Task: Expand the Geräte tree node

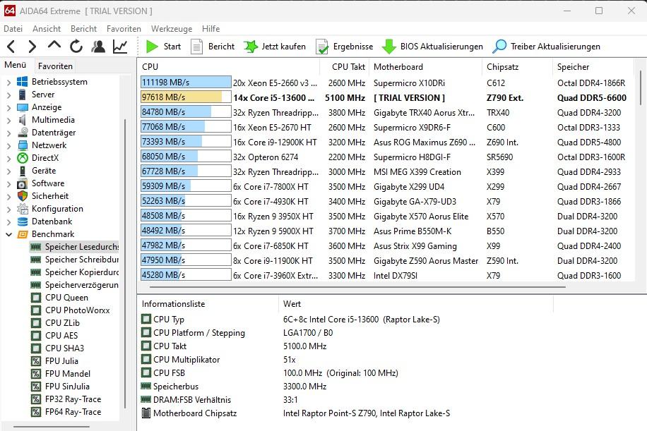Action: point(8,171)
